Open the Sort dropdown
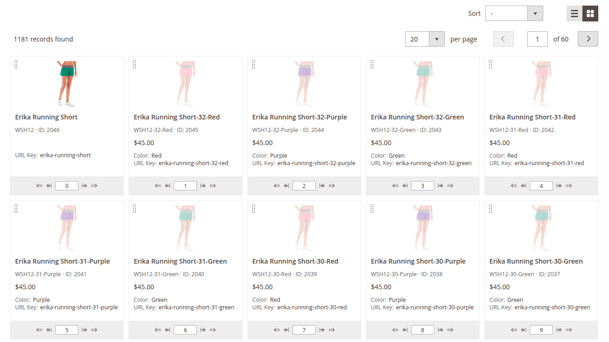 (x=514, y=14)
